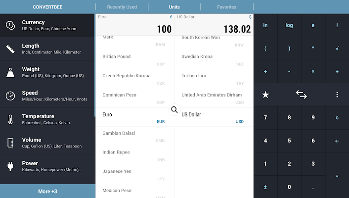Select Gambian Dalasi in source list
Screen dimensions: 349x198
[134, 137]
